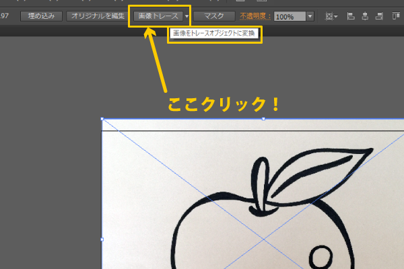Click the マスク (Mask) button
404x269 pixels.
(x=213, y=15)
